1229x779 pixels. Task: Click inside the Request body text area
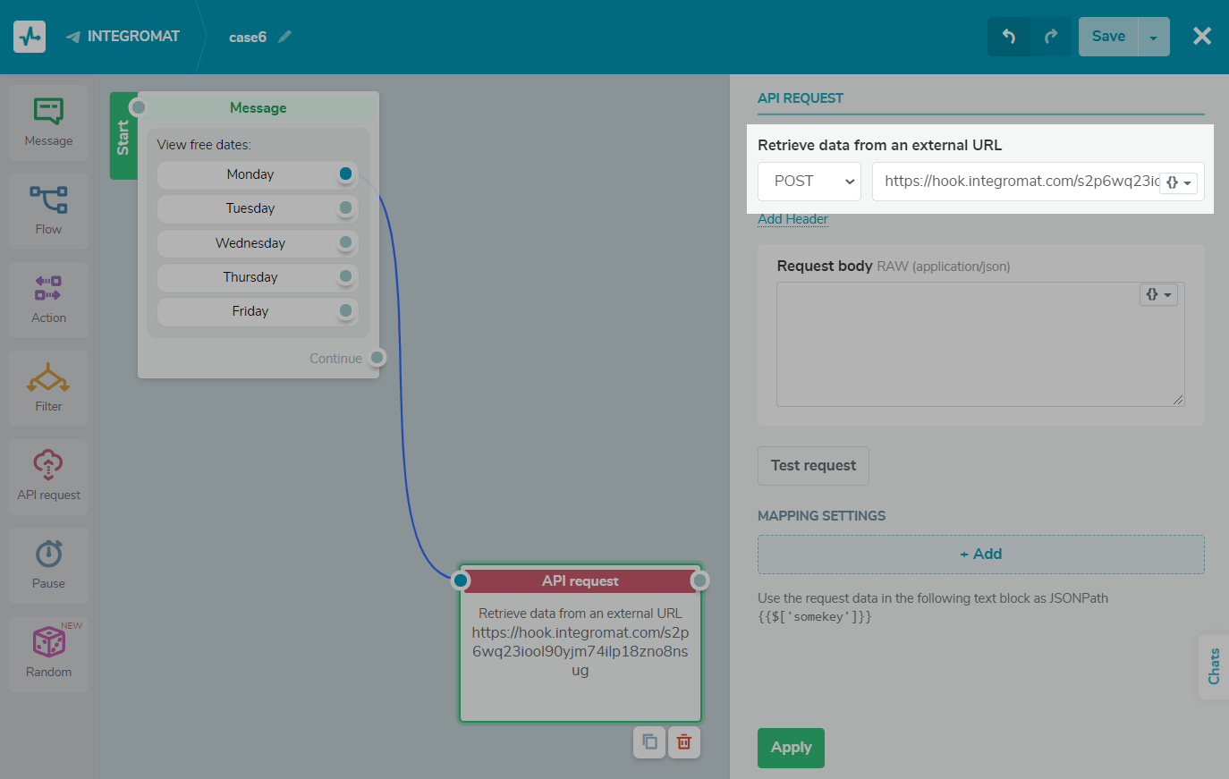(980, 344)
